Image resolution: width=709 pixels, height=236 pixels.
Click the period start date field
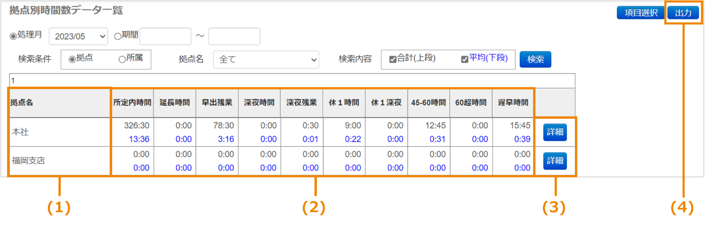point(165,36)
